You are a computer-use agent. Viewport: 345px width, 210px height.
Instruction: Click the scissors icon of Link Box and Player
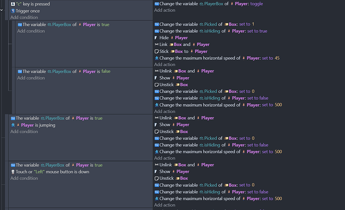point(156,45)
